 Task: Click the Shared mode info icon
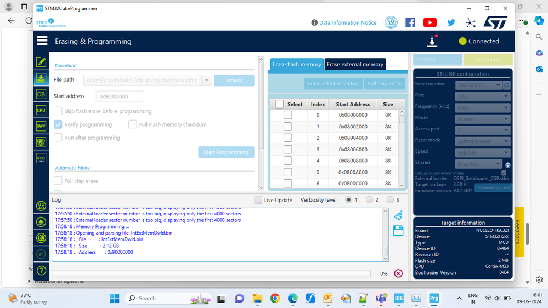coord(508,165)
